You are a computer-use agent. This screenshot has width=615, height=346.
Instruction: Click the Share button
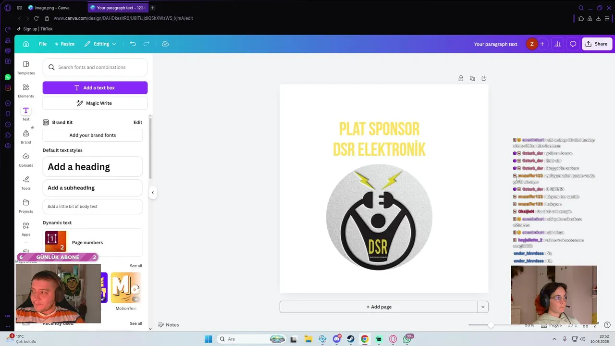point(596,44)
